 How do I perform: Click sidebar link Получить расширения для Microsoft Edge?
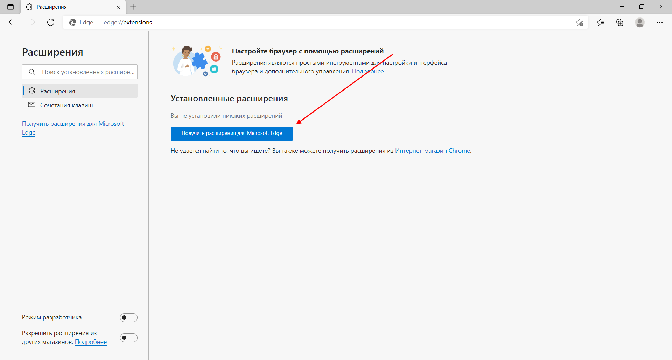coord(73,128)
